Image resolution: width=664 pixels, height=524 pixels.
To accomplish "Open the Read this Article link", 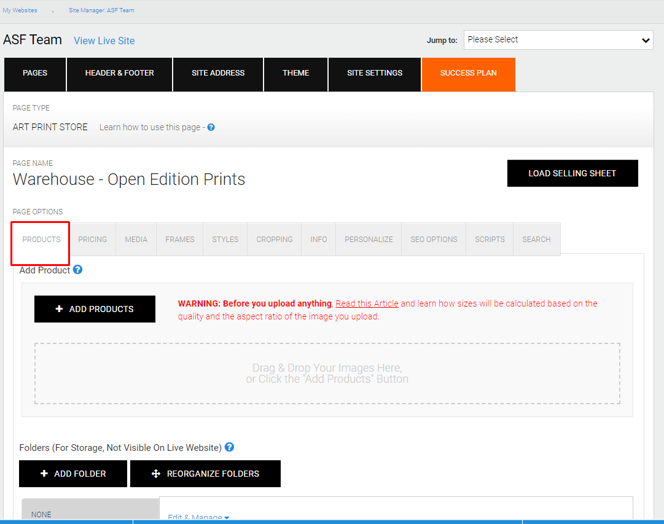I will (367, 303).
